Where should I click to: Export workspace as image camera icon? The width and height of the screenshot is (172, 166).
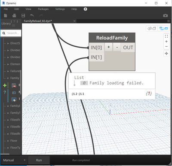tap(165, 15)
